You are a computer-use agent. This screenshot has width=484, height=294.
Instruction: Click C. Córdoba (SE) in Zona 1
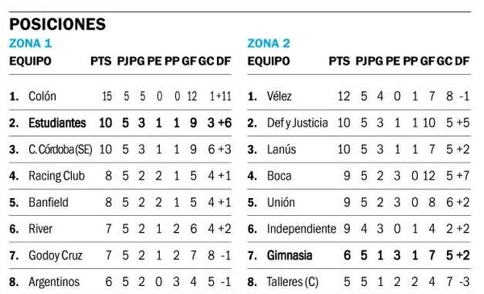click(60, 150)
